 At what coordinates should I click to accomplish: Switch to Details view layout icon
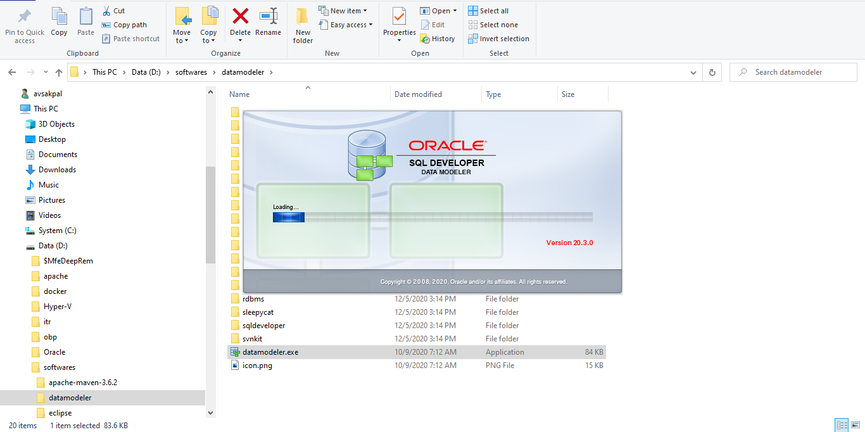coord(842,426)
